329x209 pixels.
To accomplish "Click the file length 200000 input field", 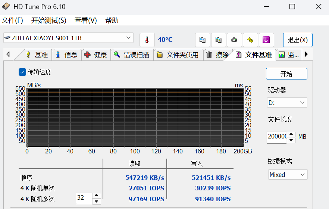I will pyautogui.click(x=277, y=137).
